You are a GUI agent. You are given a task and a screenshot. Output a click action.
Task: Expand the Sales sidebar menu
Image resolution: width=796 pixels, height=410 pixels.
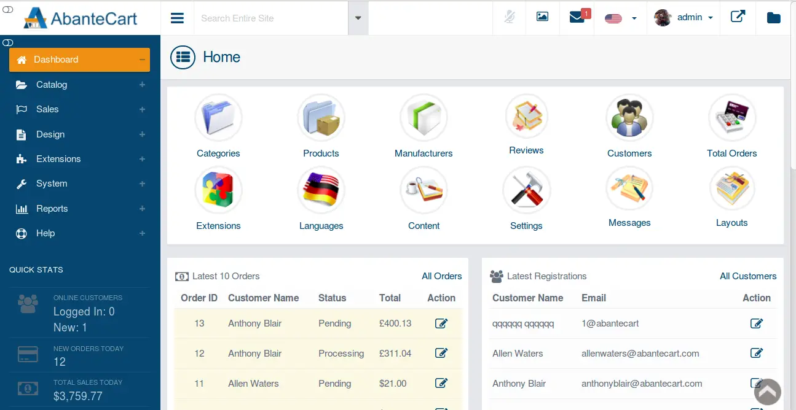pyautogui.click(x=80, y=109)
